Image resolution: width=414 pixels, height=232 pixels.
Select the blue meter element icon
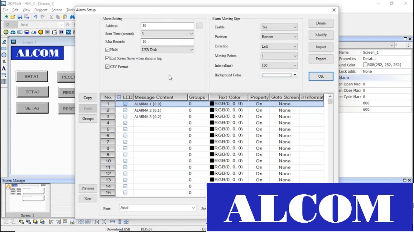(13, 32)
